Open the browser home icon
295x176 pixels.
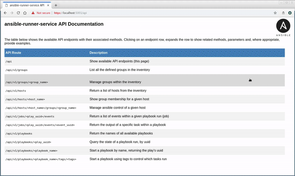(25, 13)
